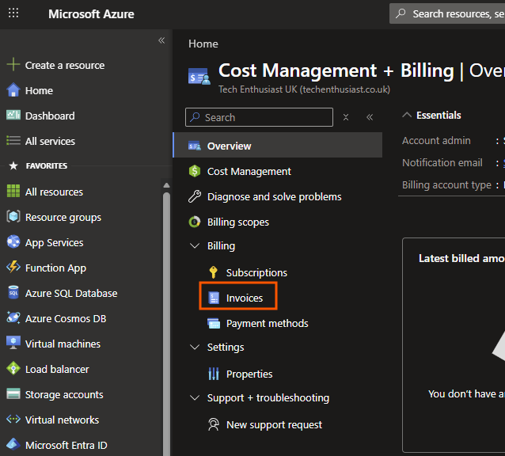505x456 pixels.
Task: Click the favorites list scrollbar up arrow
Action: point(166,185)
